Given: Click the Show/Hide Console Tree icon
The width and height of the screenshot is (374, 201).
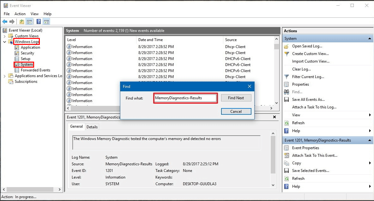Looking at the screenshot, I should pyautogui.click(x=29, y=22).
